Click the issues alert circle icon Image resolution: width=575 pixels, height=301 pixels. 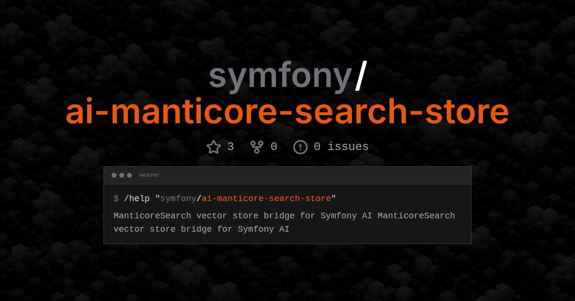coord(300,147)
